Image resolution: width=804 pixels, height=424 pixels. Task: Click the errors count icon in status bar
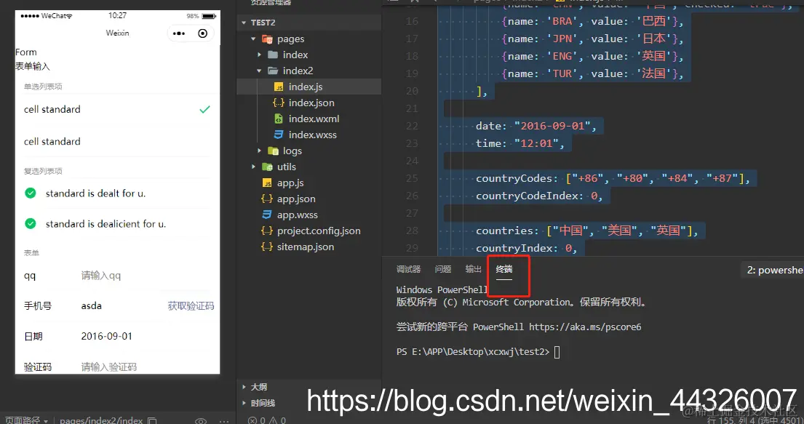[x=252, y=420]
